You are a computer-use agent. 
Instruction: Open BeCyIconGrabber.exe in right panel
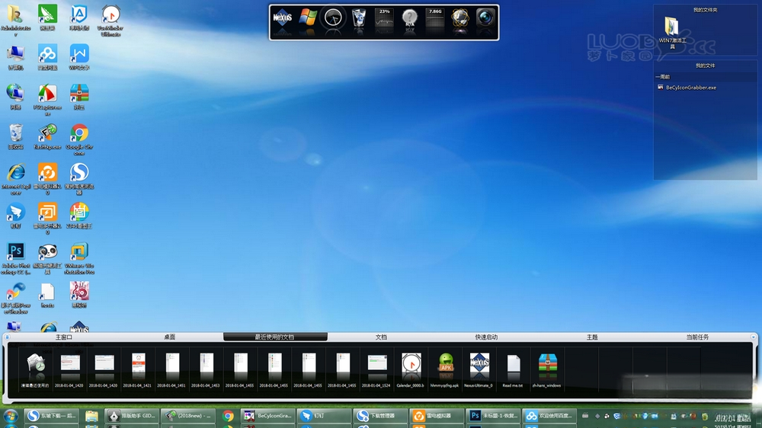(x=687, y=88)
